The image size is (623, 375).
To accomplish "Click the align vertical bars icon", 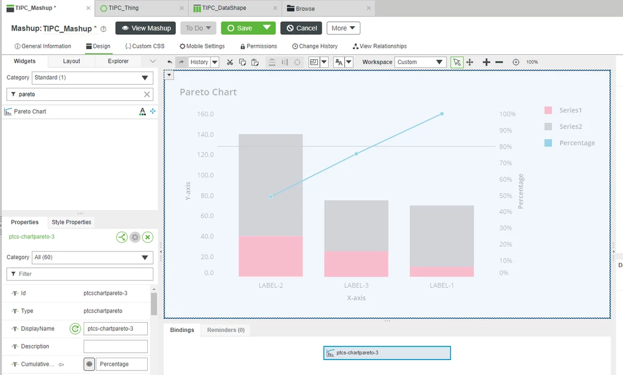I will [284, 62].
